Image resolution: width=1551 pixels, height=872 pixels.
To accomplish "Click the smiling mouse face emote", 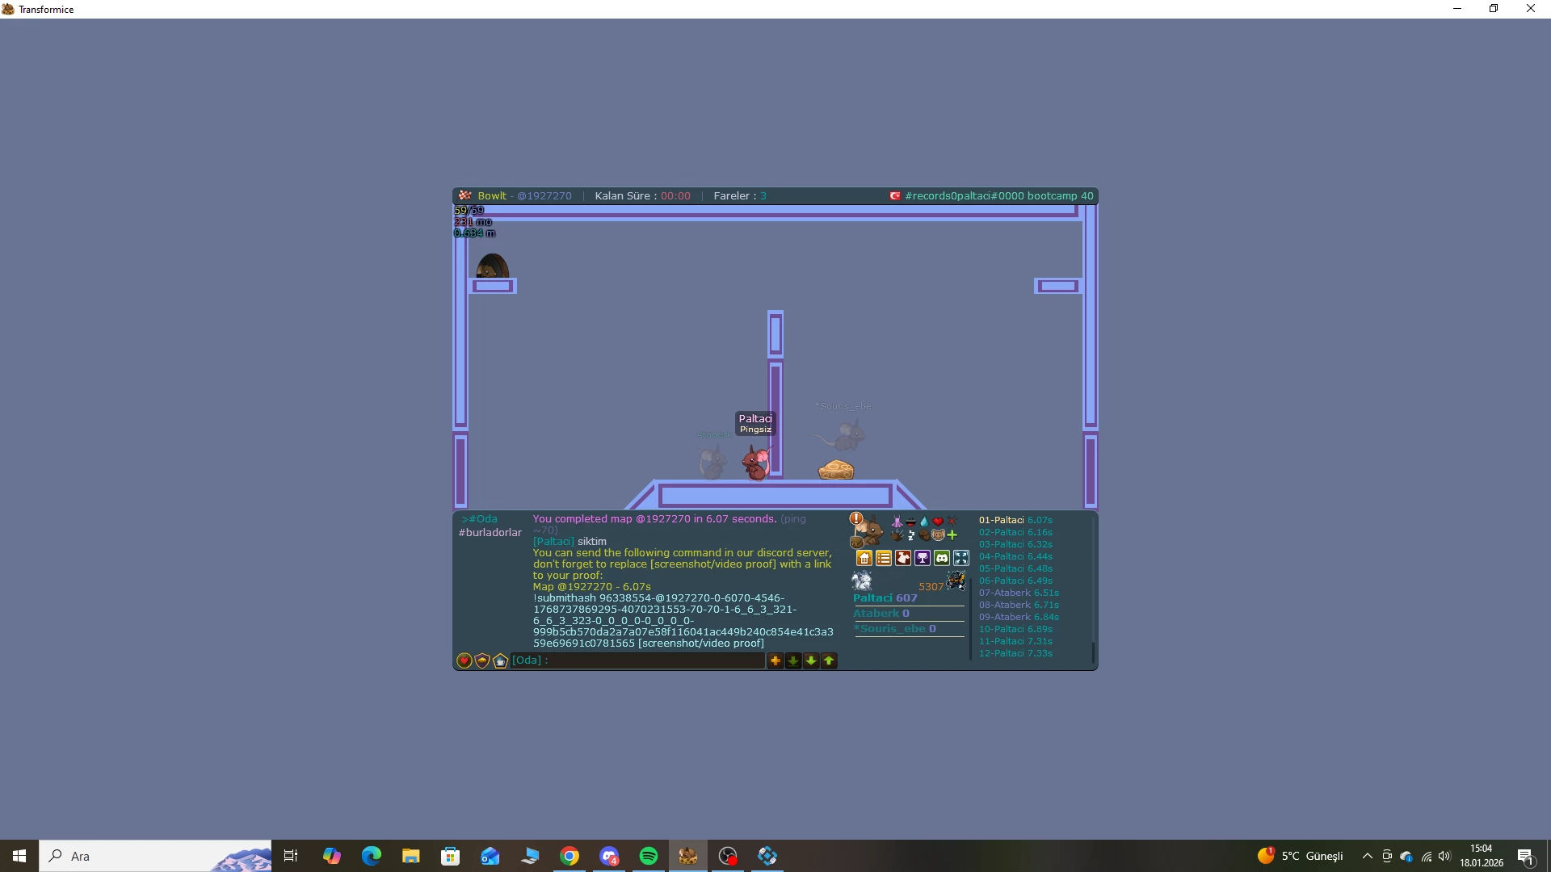I will pyautogui.click(x=938, y=535).
